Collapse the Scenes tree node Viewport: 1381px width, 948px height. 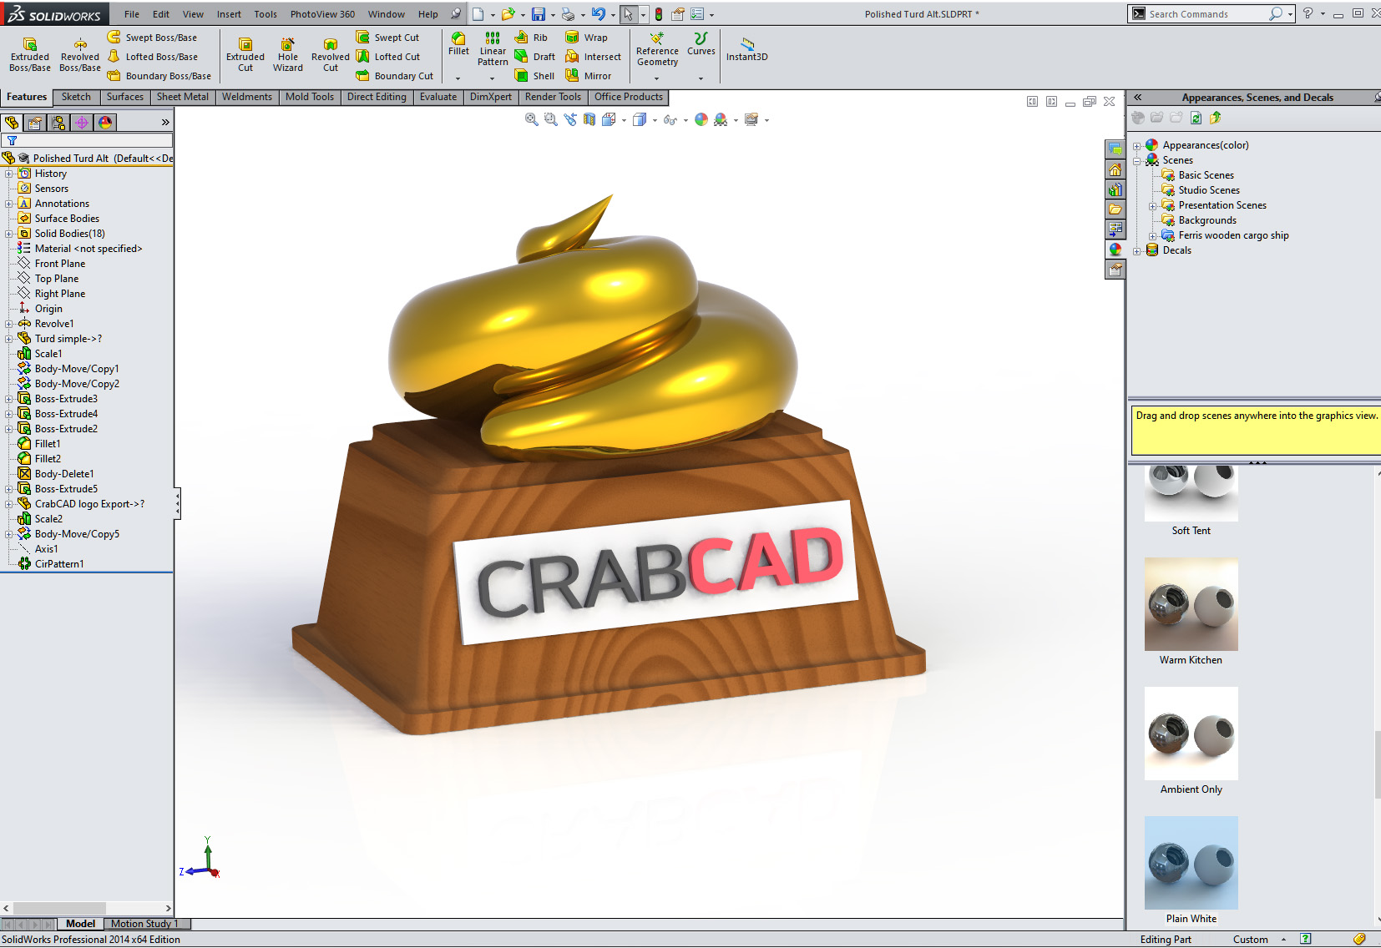(x=1136, y=161)
